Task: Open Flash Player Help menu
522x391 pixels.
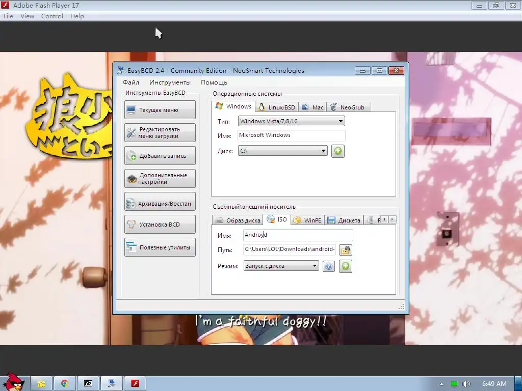Action: pos(77,16)
